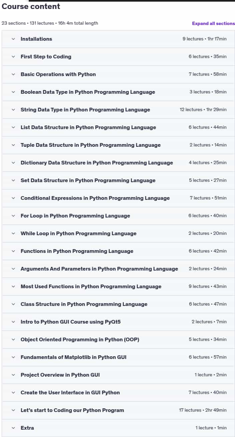The height and width of the screenshot is (437, 235).
Task: Click '6 lectures • 57min' duration
Action: click(207, 357)
